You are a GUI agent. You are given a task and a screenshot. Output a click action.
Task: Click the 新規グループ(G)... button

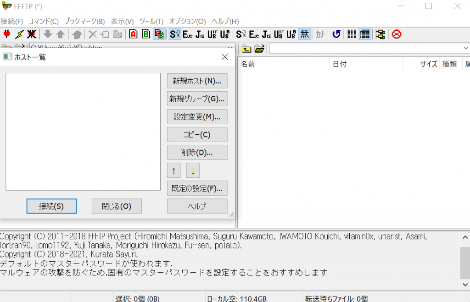[197, 99]
